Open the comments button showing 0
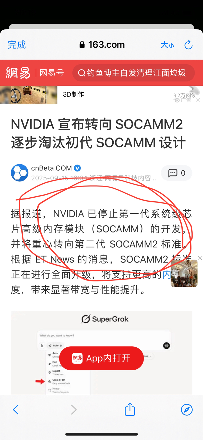The height and width of the screenshot is (440, 203). (x=177, y=173)
